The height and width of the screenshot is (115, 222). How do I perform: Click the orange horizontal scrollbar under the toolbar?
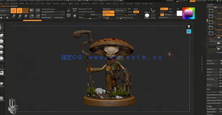point(33,20)
